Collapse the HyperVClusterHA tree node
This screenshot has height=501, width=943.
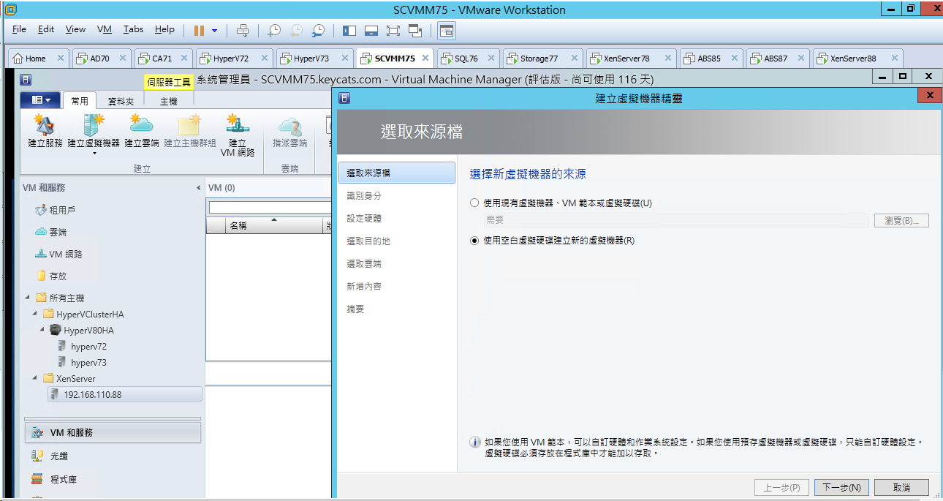point(35,314)
